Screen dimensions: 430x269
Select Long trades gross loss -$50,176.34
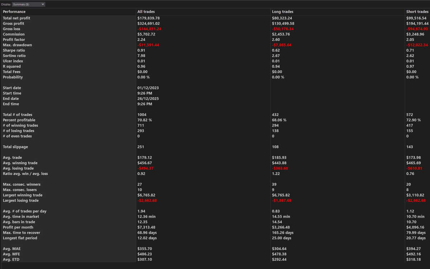(283, 29)
